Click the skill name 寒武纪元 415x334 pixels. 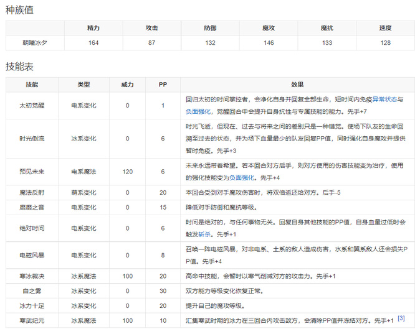32,320
